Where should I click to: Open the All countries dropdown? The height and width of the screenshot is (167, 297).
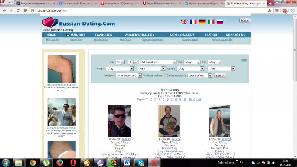point(157,62)
